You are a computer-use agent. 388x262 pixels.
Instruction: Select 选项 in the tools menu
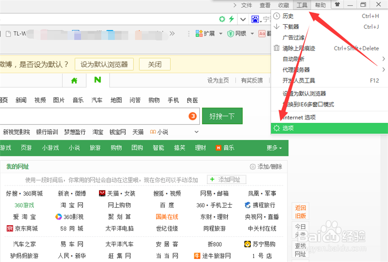pos(330,128)
